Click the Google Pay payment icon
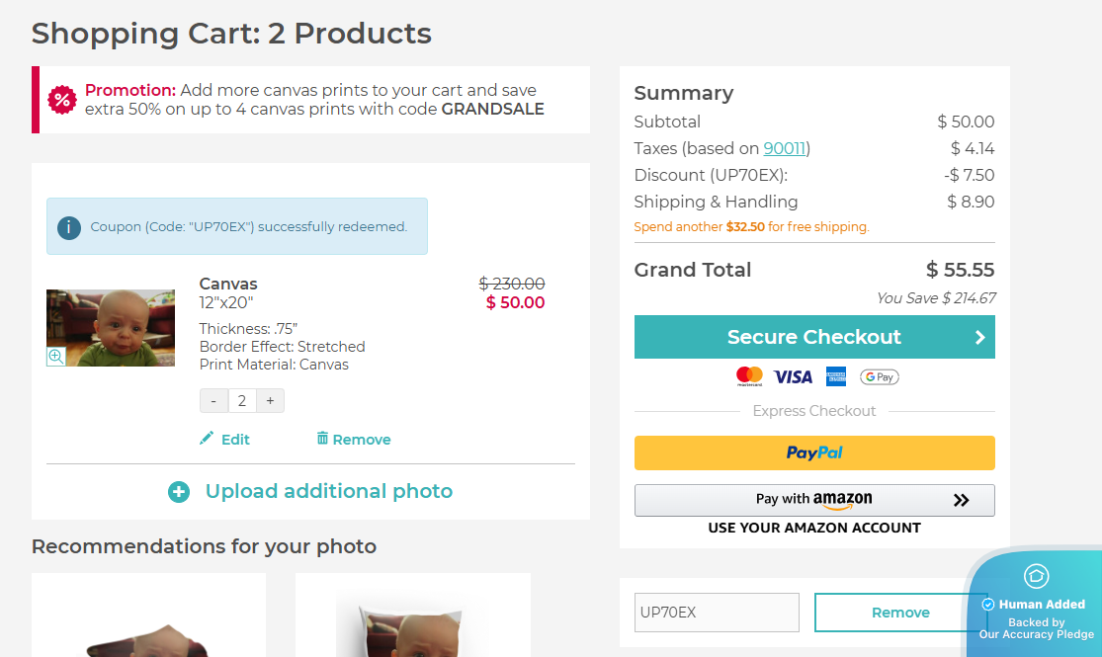1102x657 pixels. point(879,376)
